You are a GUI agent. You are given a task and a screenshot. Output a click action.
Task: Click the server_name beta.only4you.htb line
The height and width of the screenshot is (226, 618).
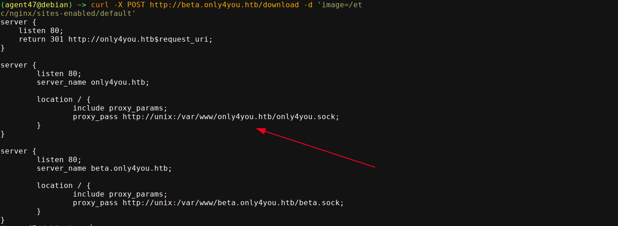point(104,168)
